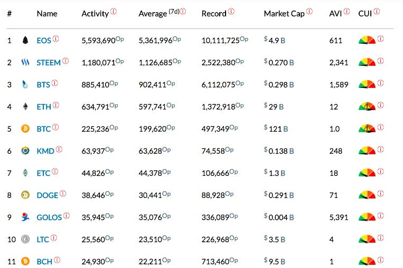Open info icon next to CUI header
Viewport: 403px width, 268px height.
[x=377, y=11]
